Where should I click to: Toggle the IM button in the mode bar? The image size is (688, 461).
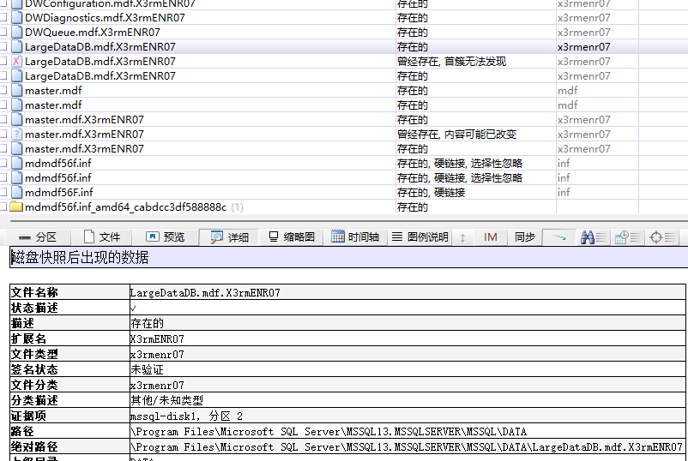(x=490, y=237)
